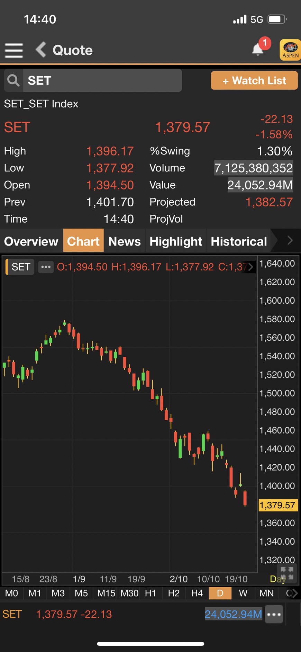The height and width of the screenshot is (652, 301).
Task: Switch to weekly W timeframe
Action: (243, 593)
